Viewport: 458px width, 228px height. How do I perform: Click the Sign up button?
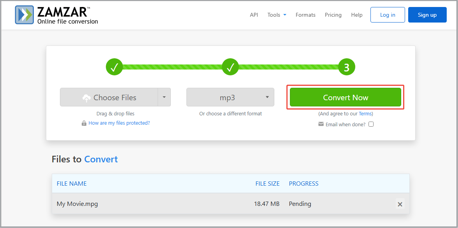click(427, 15)
